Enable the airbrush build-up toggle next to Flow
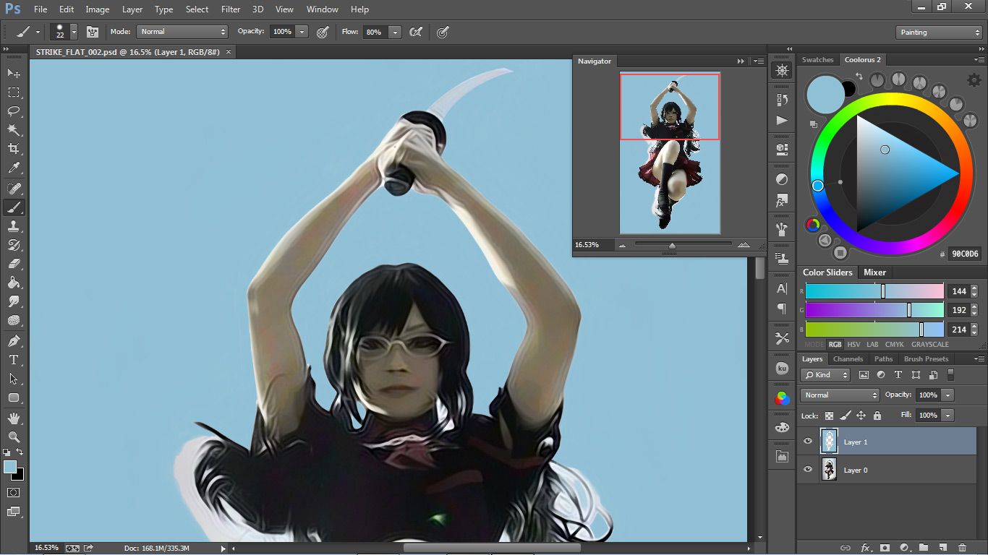The height and width of the screenshot is (555, 988). (416, 32)
